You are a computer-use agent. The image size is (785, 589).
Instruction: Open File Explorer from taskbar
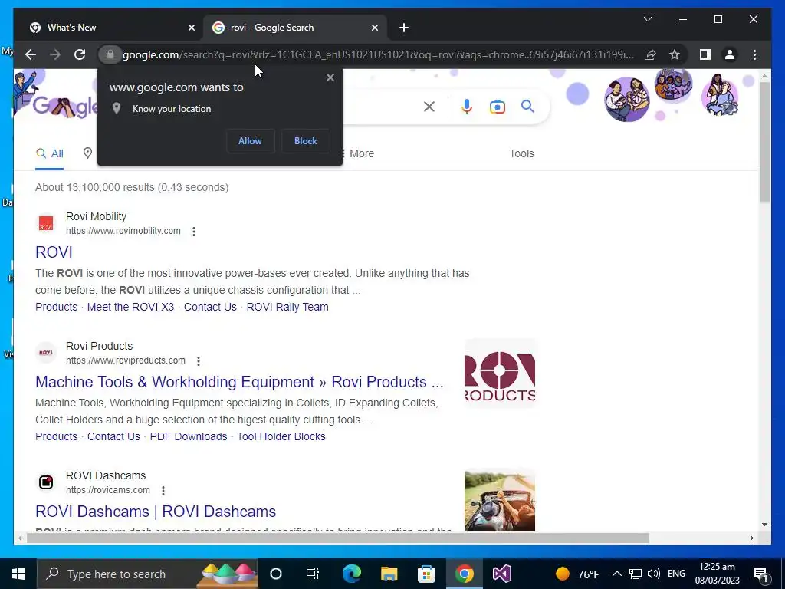click(x=389, y=574)
